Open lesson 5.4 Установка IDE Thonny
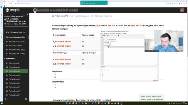This screenshot has width=188, height=105. tap(16, 54)
